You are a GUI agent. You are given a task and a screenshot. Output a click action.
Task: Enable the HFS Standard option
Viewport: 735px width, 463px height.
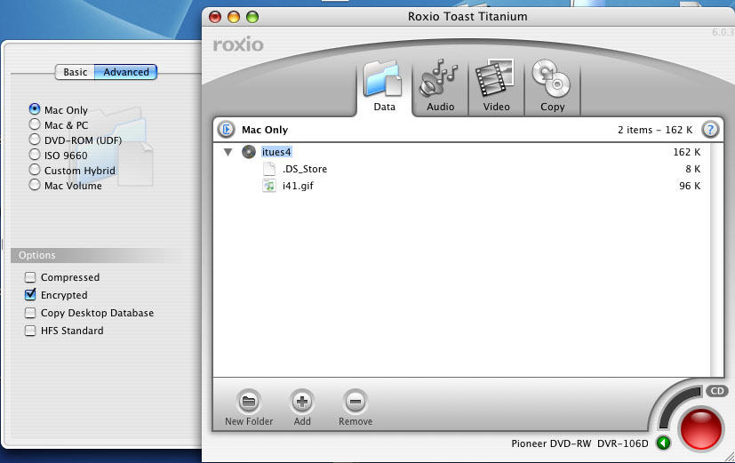coord(30,331)
